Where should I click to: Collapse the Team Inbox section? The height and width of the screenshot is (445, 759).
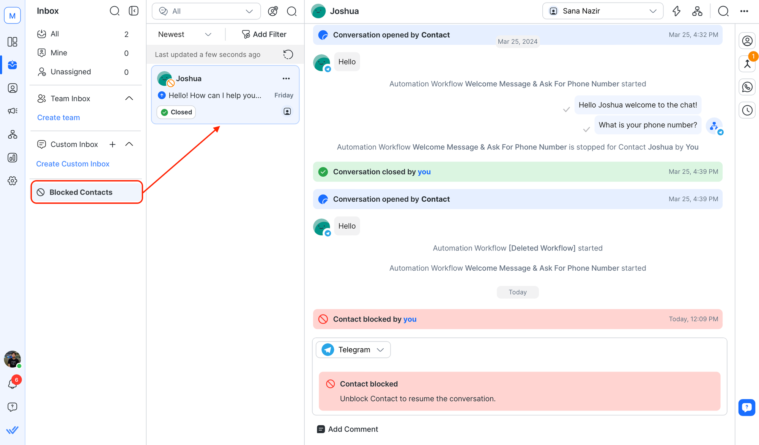[x=129, y=99]
